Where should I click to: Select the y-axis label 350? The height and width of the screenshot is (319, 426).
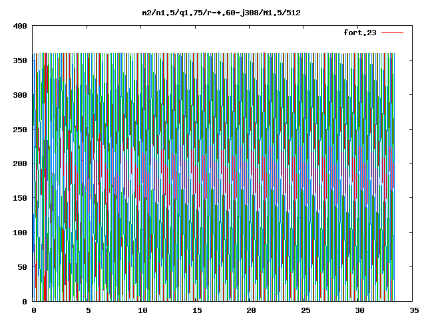click(x=20, y=60)
